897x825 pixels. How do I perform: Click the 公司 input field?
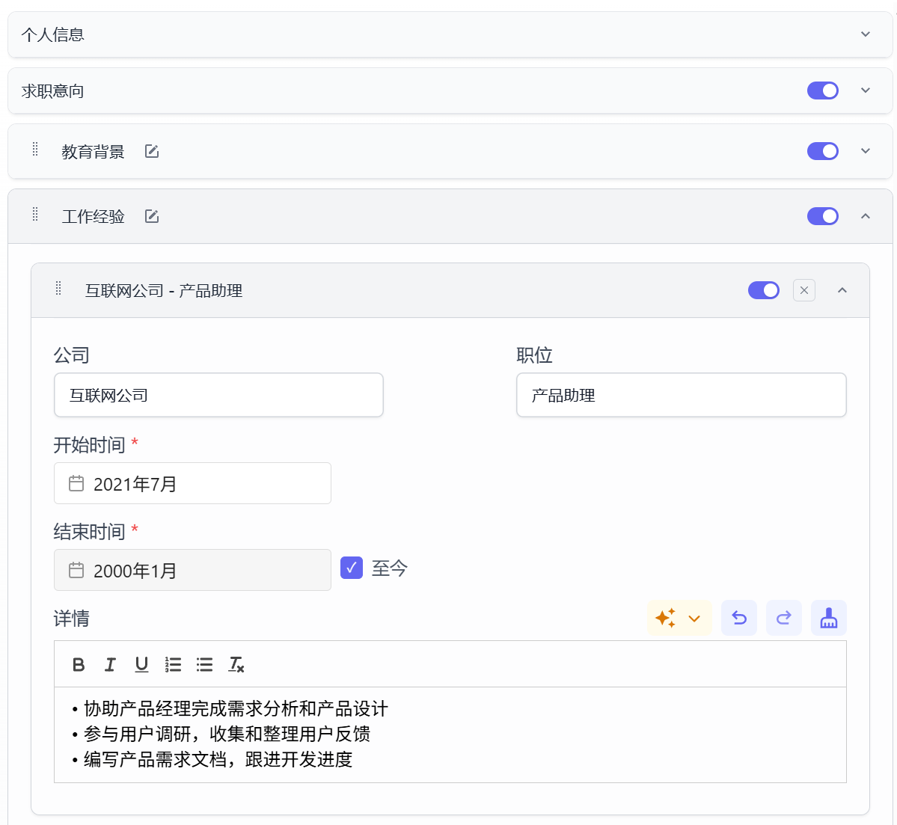click(x=218, y=395)
